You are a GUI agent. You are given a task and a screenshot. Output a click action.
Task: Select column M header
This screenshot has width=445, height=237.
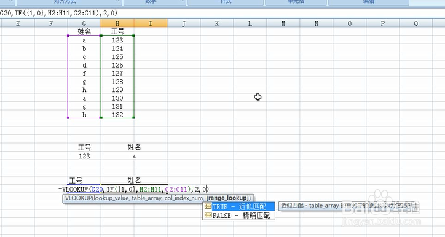pos(283,23)
